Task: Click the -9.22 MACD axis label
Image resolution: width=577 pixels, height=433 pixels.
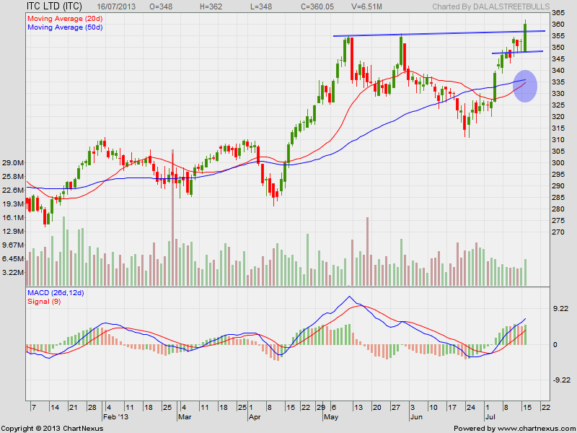Action: (560, 380)
